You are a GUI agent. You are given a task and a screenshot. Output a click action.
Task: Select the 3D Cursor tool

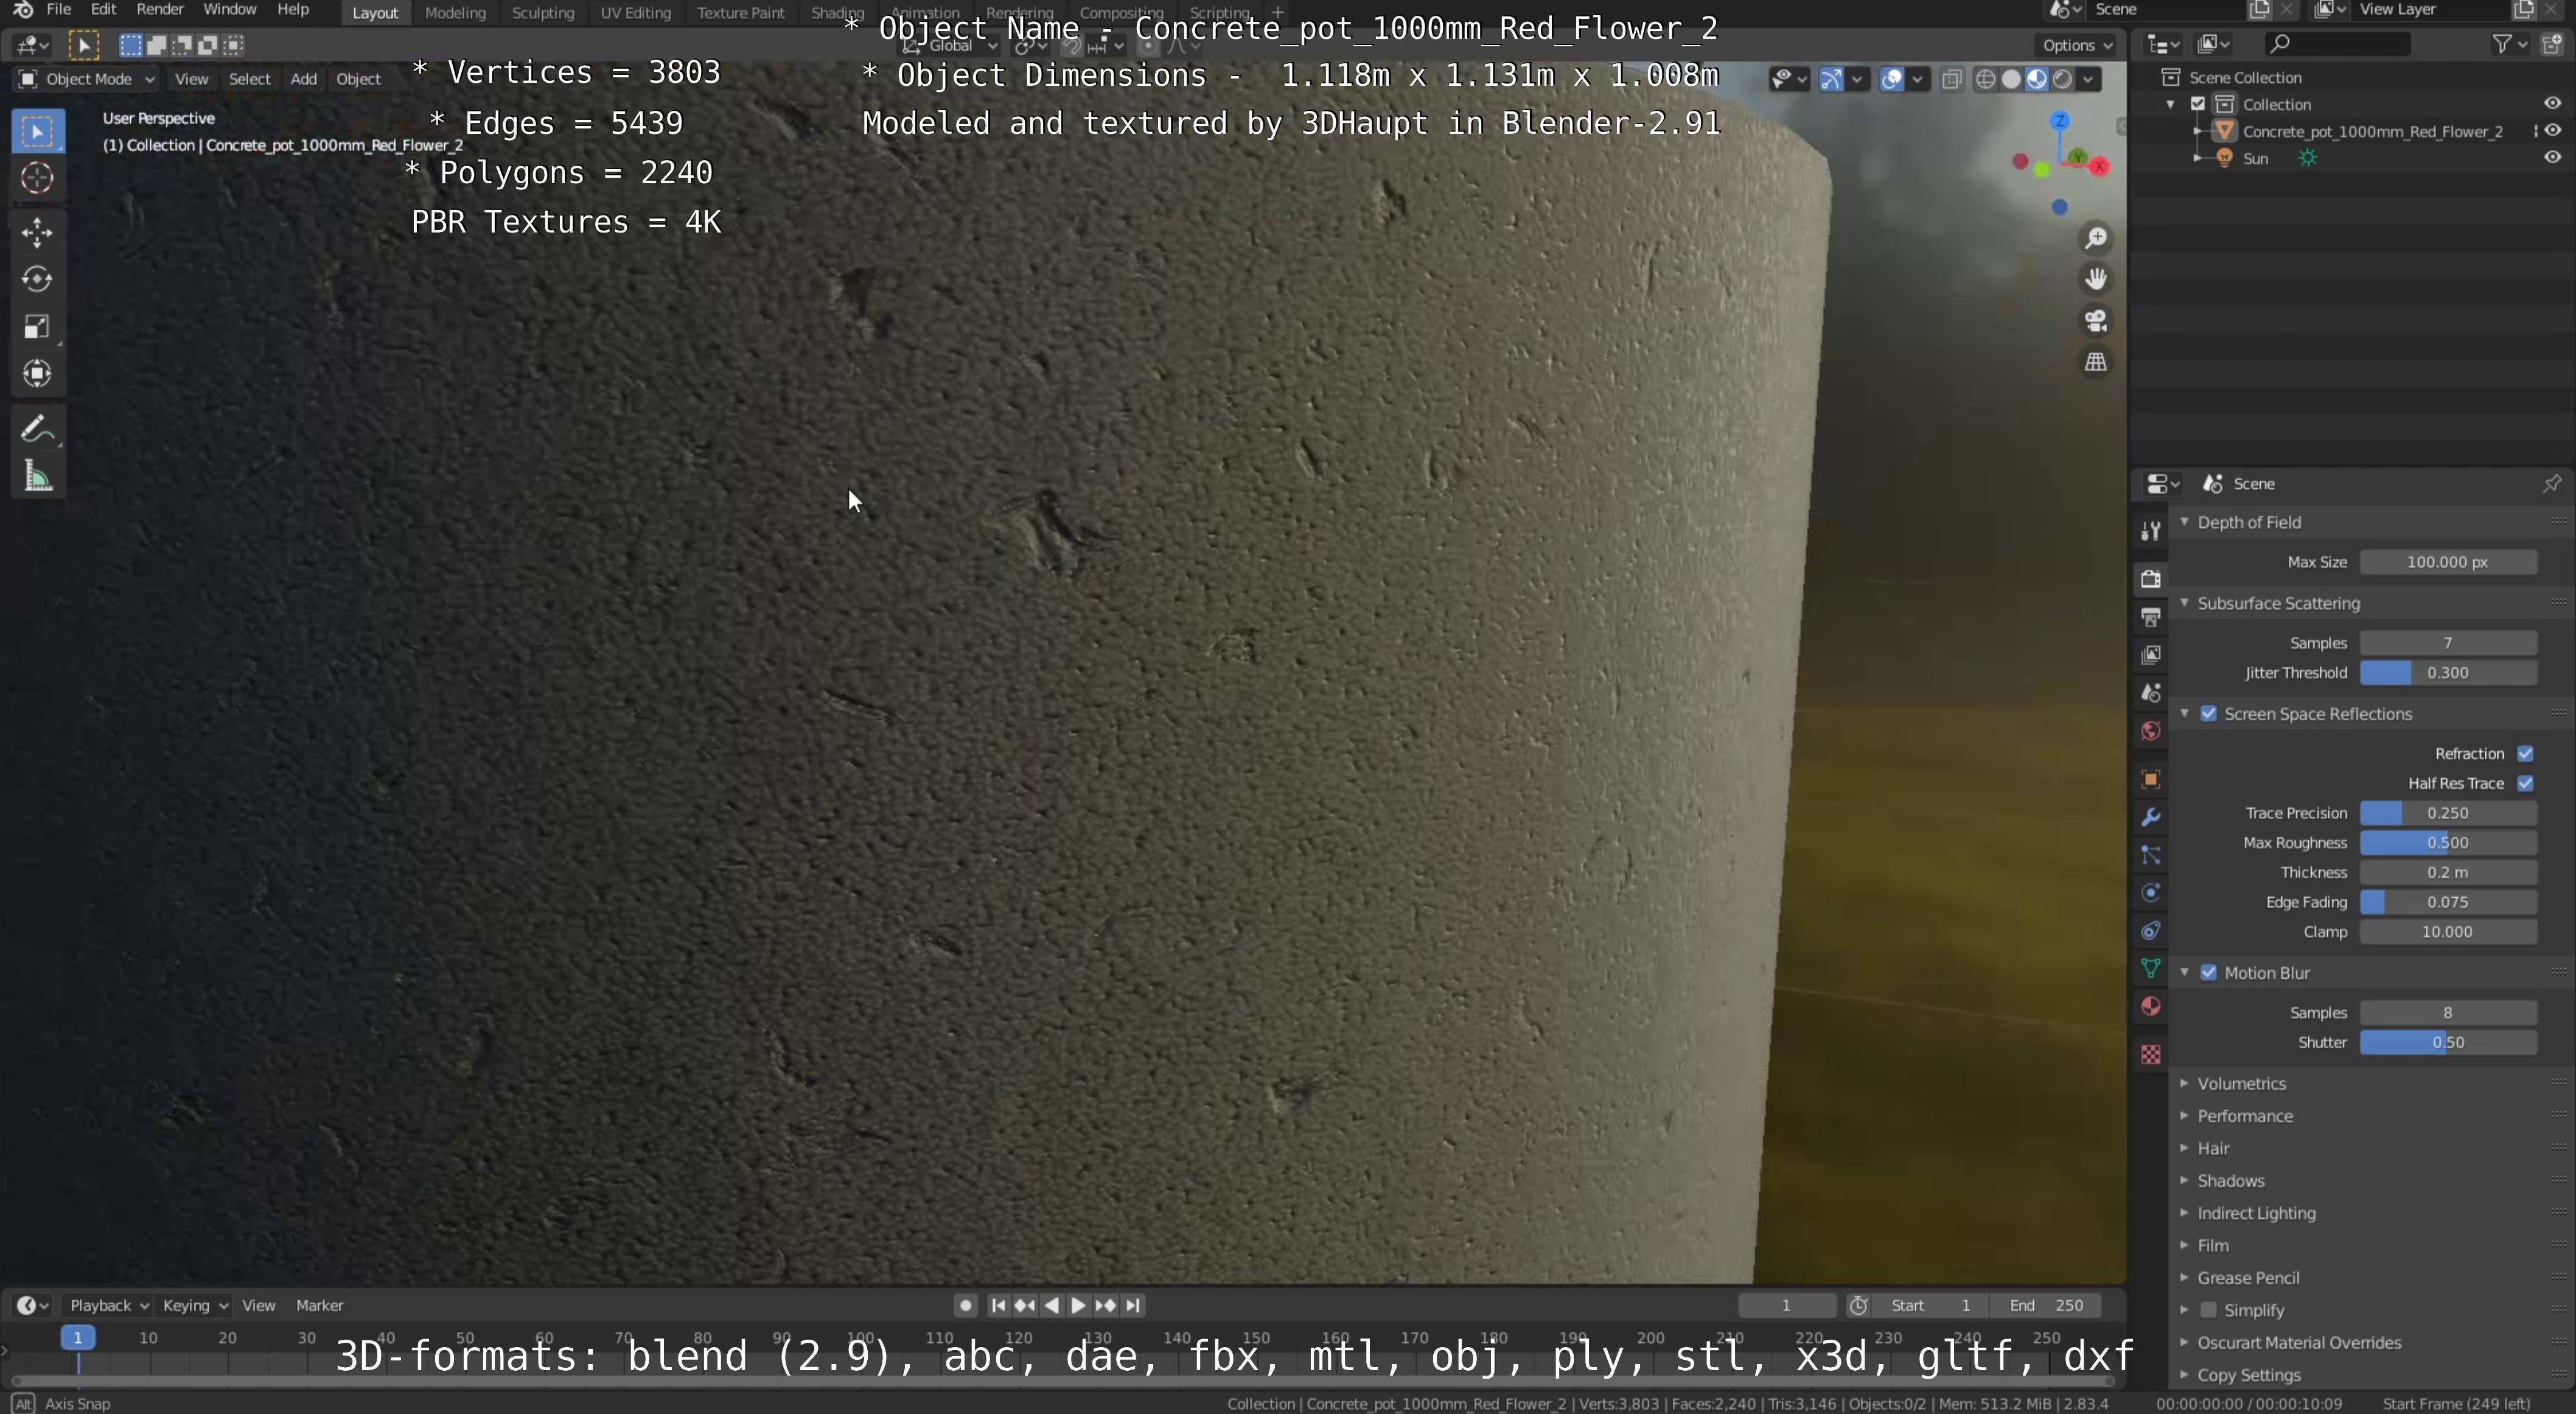[37, 178]
